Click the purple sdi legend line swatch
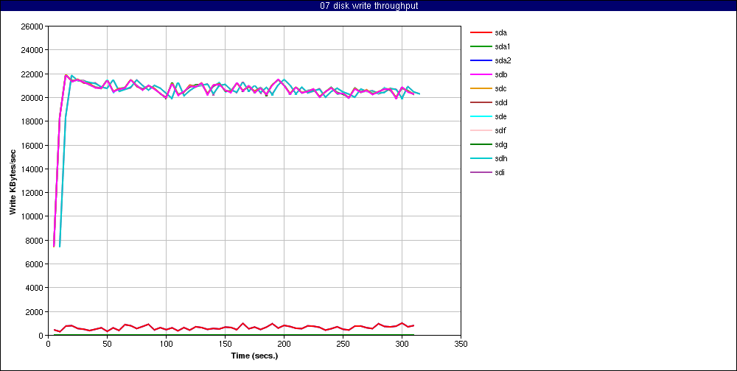This screenshot has height=371, width=737. 481,172
